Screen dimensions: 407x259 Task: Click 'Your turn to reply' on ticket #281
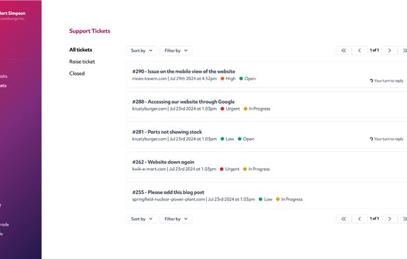[389, 139]
